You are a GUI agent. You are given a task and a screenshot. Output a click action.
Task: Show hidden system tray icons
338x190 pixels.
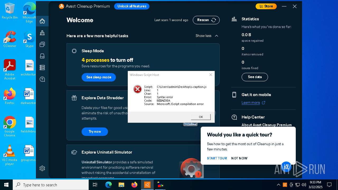pyautogui.click(x=278, y=185)
